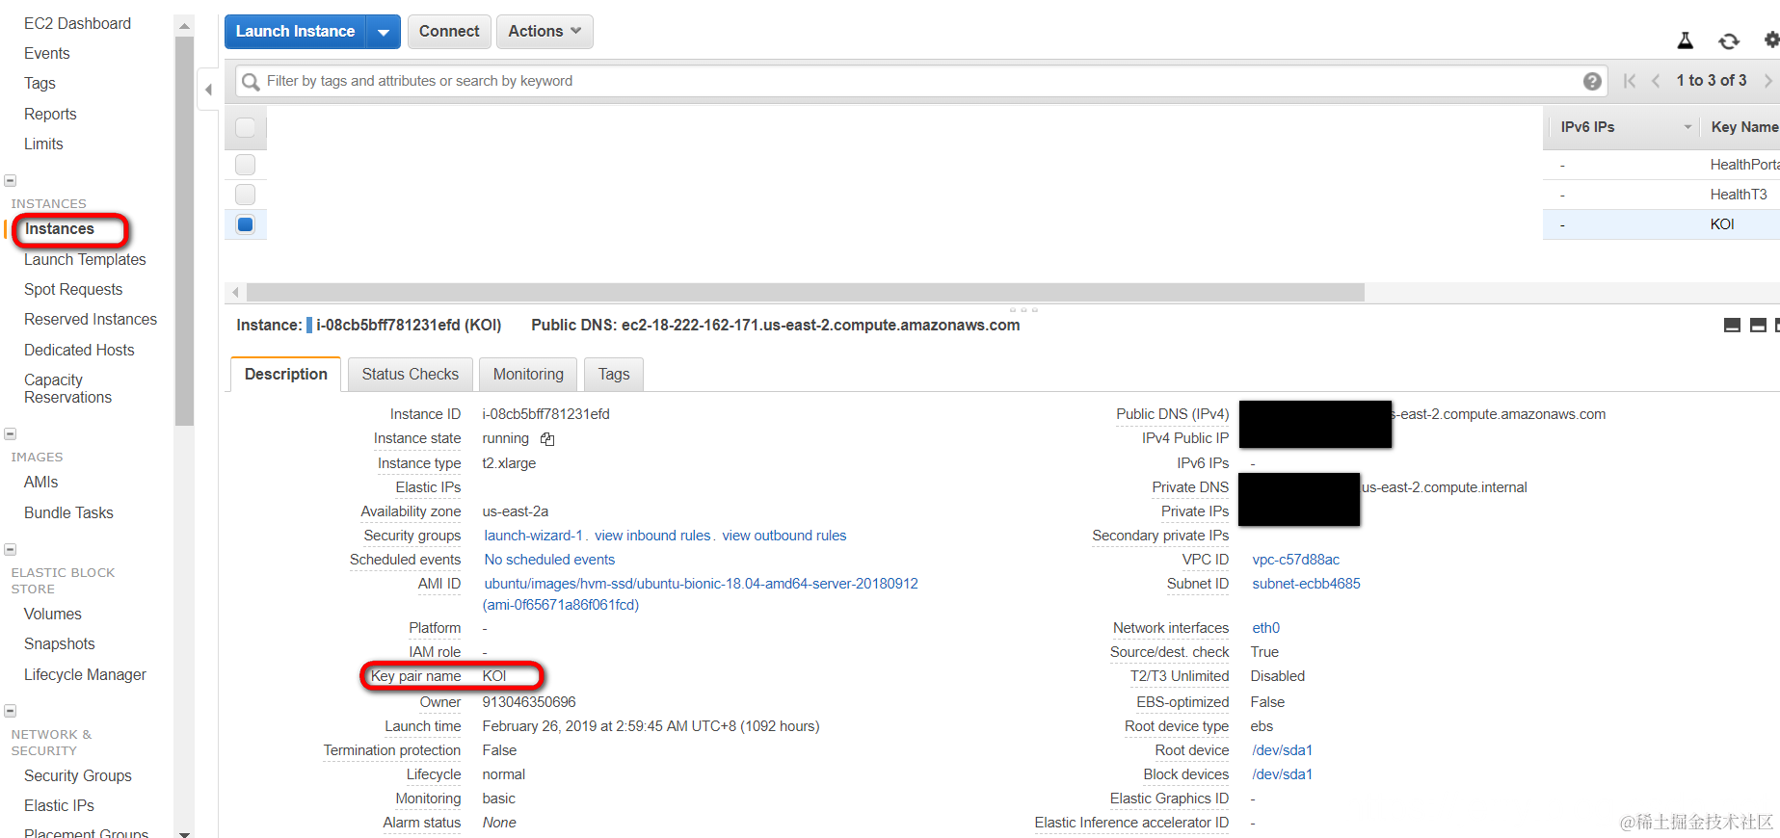1780x838 pixels.
Task: Open Reserved Instances in sidebar
Action: pos(91,319)
